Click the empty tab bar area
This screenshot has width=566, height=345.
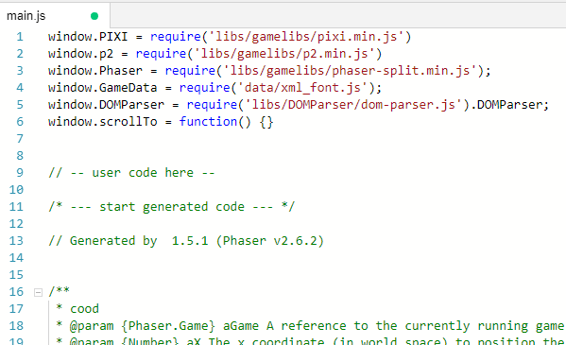(338, 16)
